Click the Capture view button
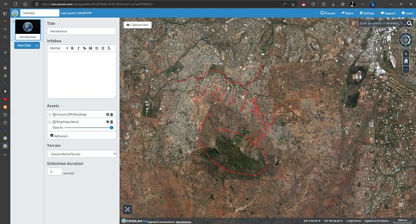Image resolution: width=416 pixels, height=224 pixels. pyautogui.click(x=137, y=24)
